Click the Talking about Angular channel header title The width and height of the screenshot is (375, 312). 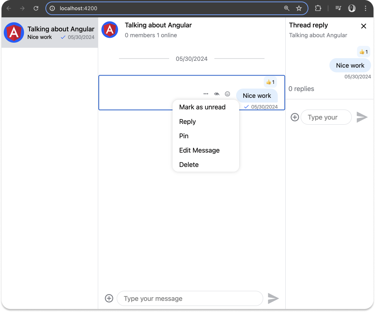(x=158, y=25)
